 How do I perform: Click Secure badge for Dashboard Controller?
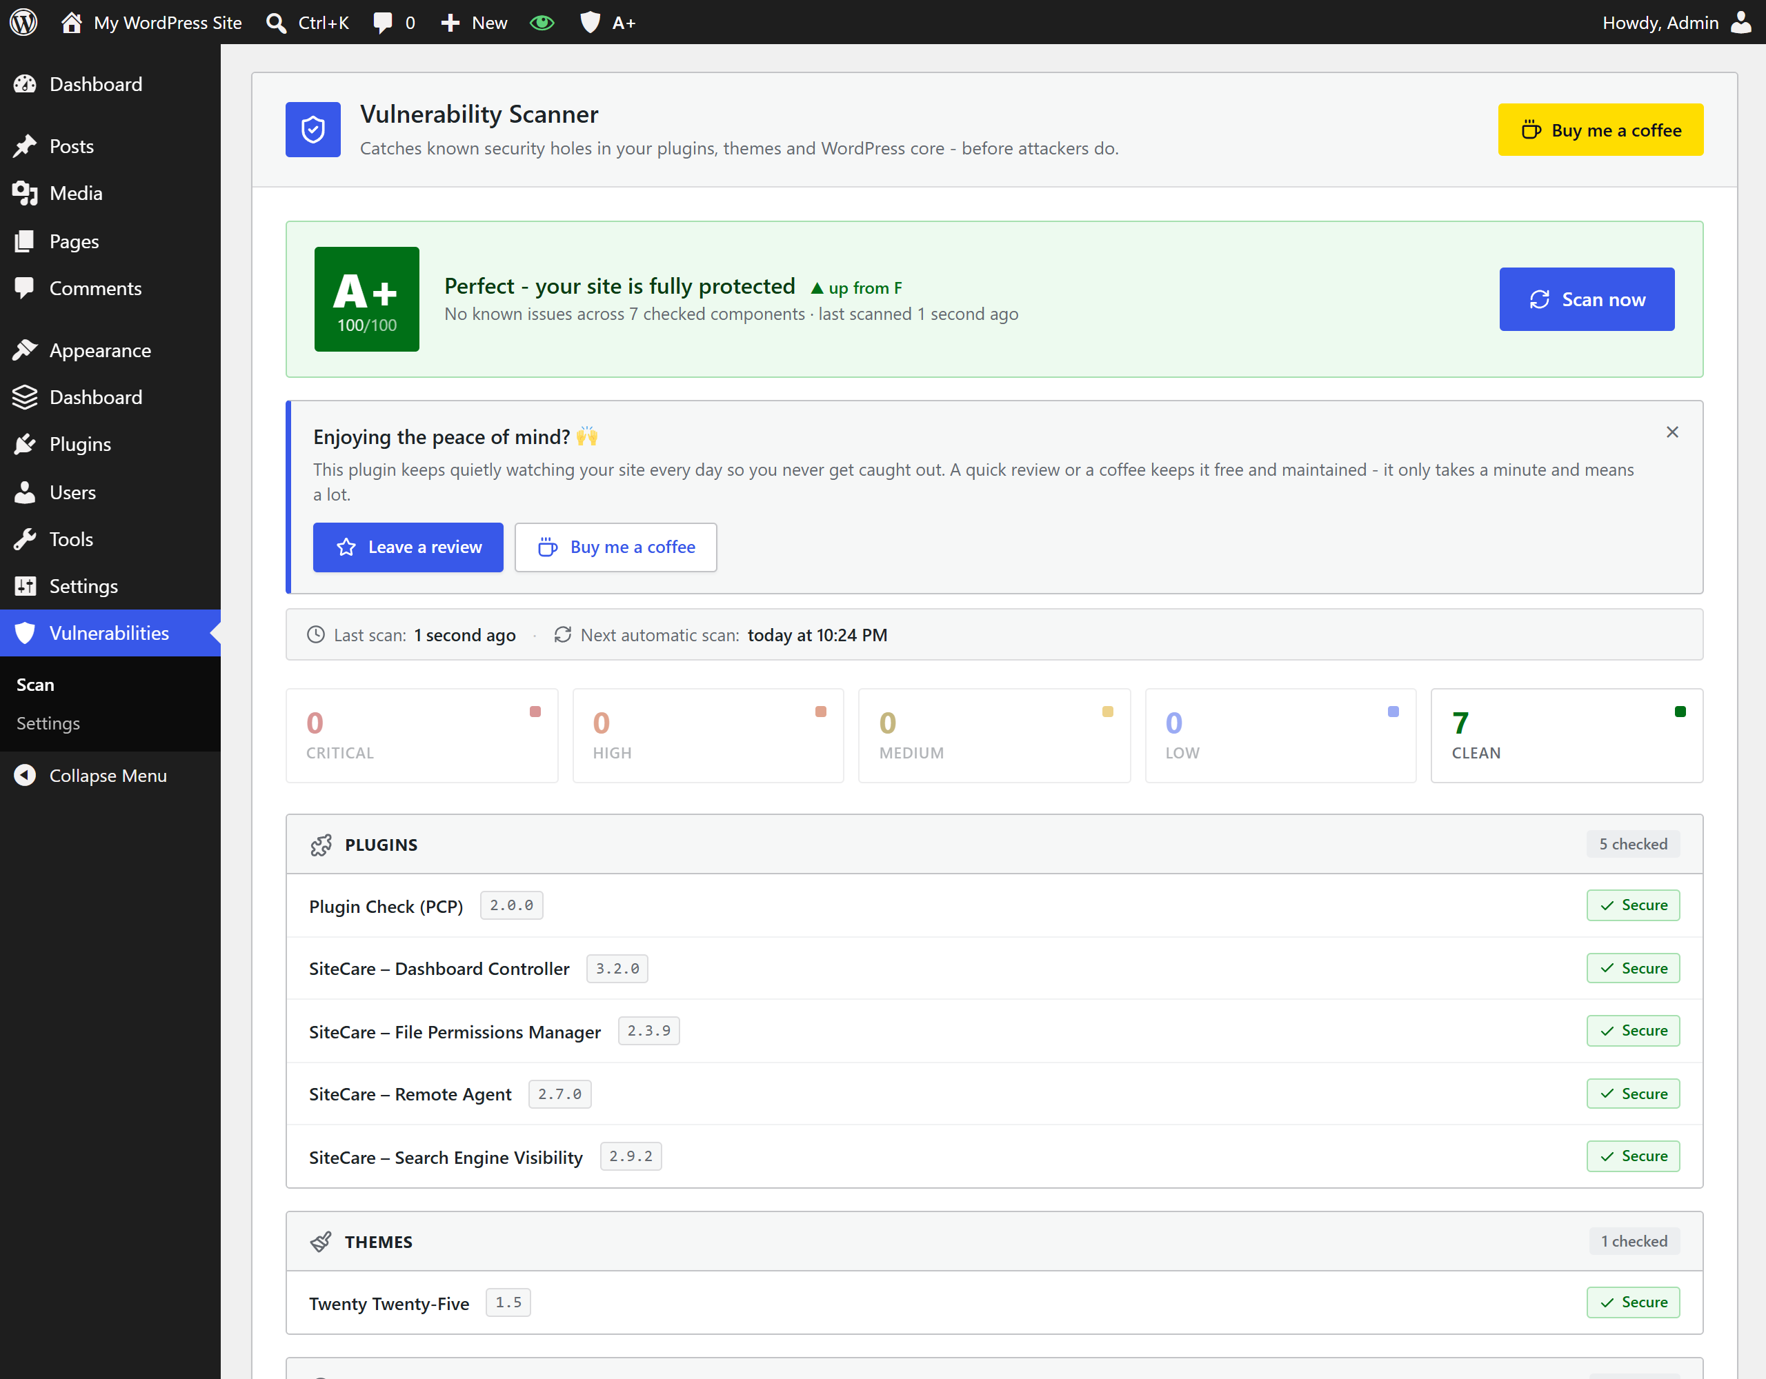pos(1634,968)
